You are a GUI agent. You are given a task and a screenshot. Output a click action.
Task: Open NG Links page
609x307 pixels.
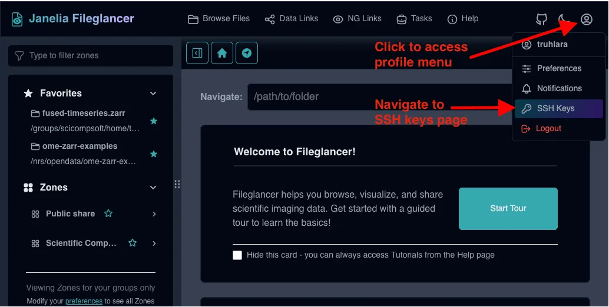coord(358,19)
